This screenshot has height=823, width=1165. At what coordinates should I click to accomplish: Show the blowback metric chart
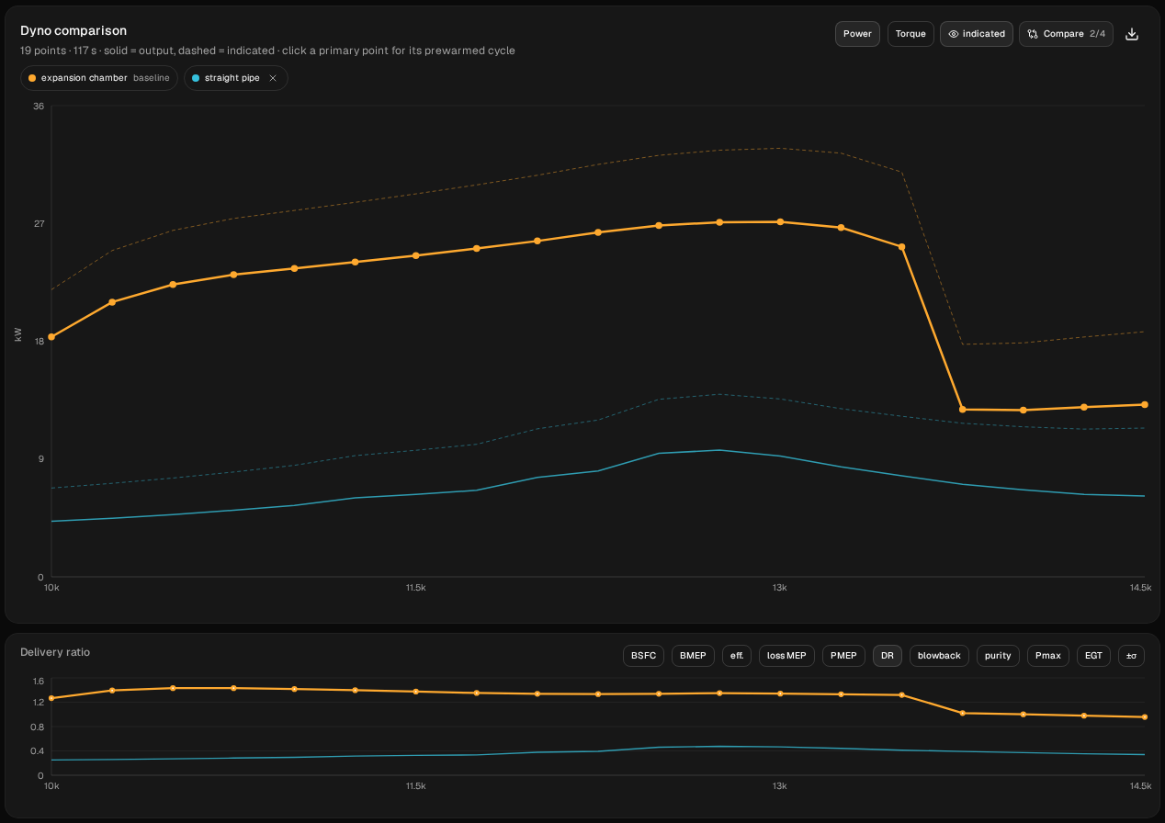point(939,656)
